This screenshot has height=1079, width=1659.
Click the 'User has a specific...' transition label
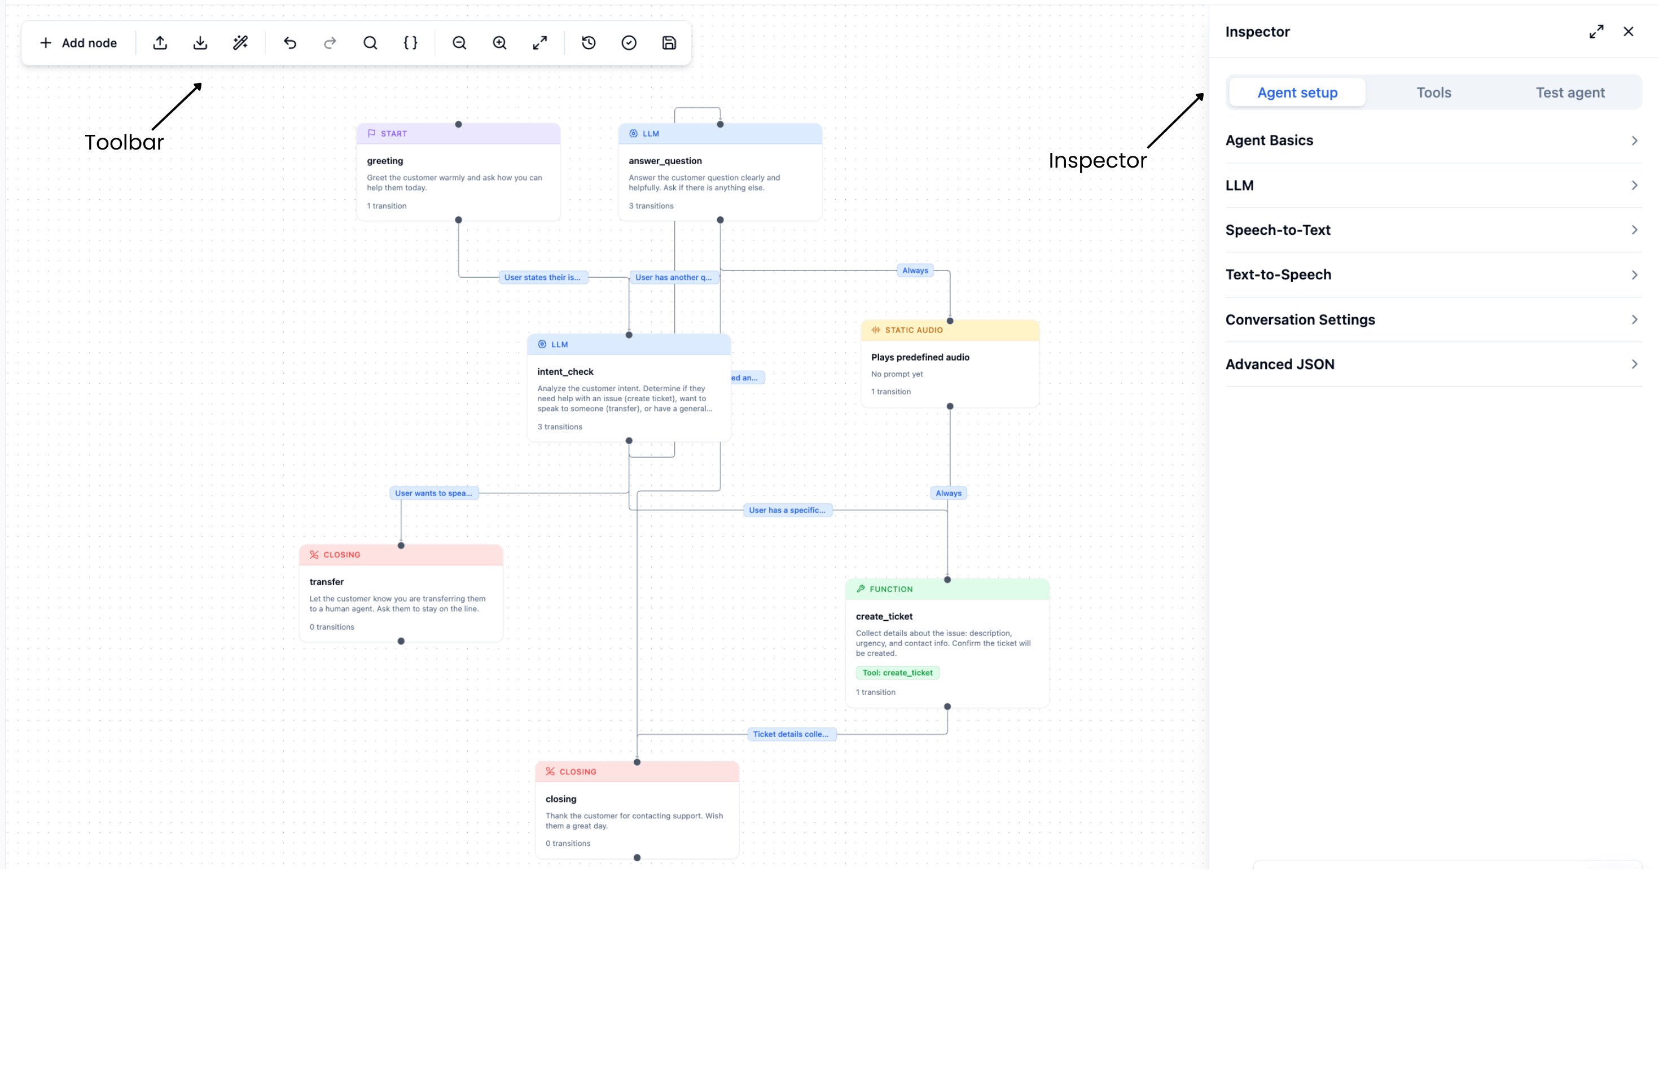coord(787,510)
